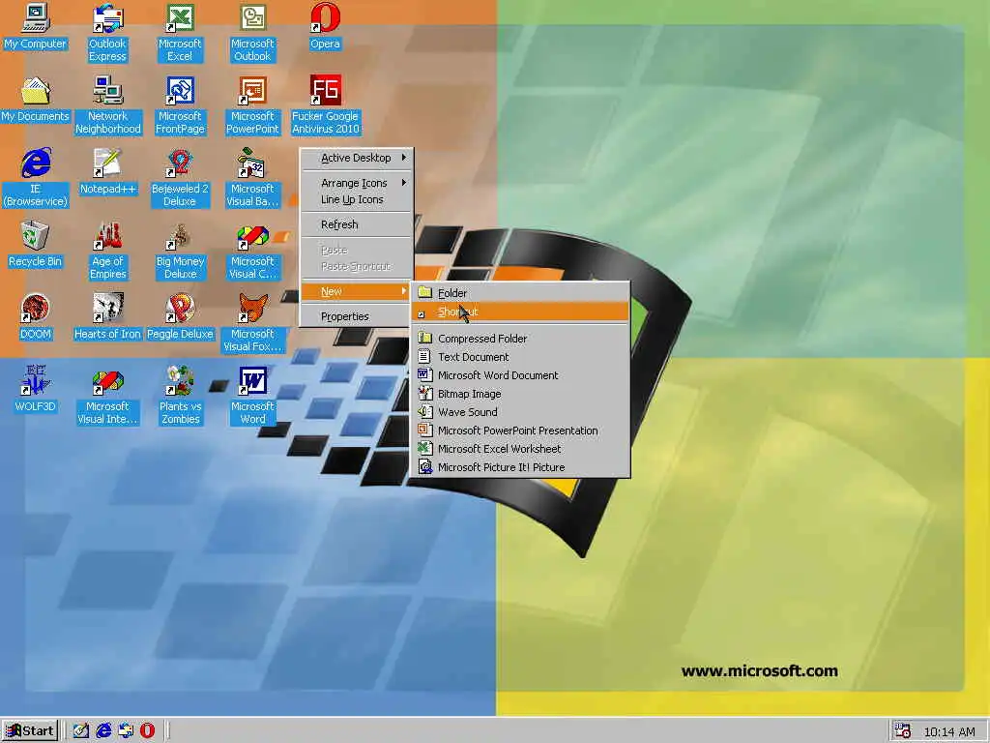Viewport: 990px width, 743px height.
Task: Select the Peggle Deluxe shortcut
Action: tap(180, 317)
